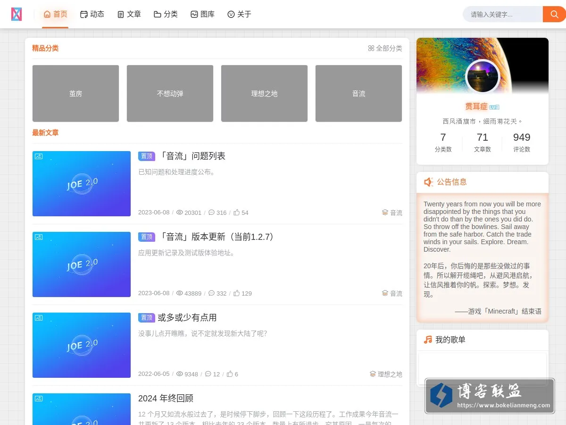Click the 公告信息 speaker icon
Viewport: 566px width, 425px height.
428,182
